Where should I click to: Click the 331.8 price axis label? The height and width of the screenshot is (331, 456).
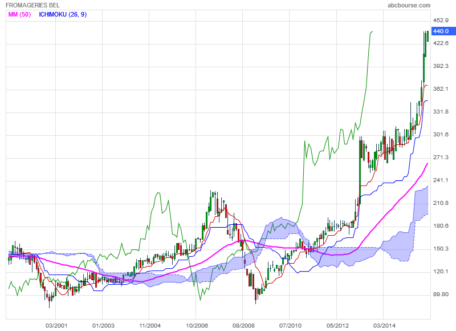(x=441, y=112)
